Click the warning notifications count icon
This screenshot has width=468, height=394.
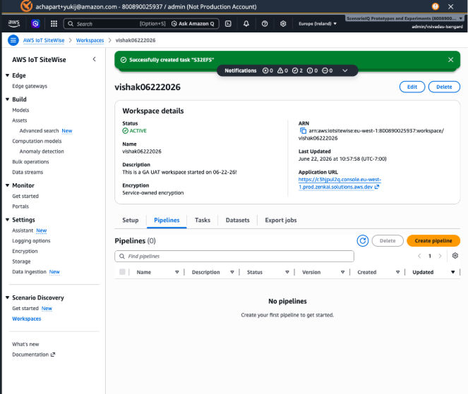(280, 70)
